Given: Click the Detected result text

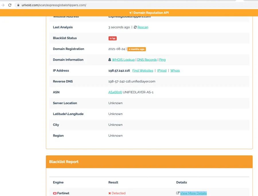Looking at the screenshot, I should tap(119, 193).
